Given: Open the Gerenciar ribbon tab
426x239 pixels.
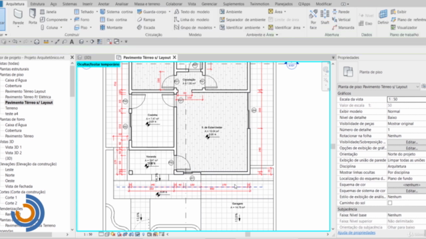Looking at the screenshot, I should 209,4.
